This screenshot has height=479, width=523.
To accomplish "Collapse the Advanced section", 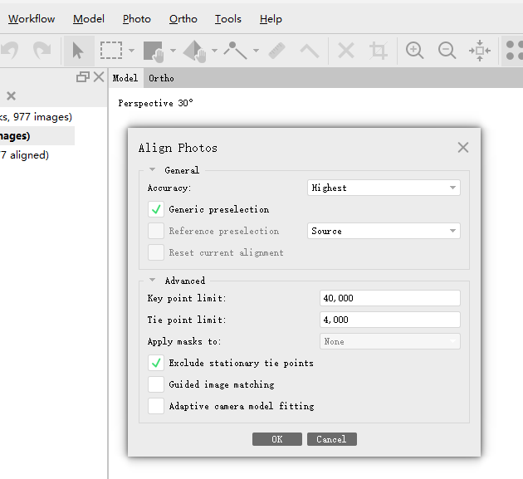I will [x=153, y=281].
